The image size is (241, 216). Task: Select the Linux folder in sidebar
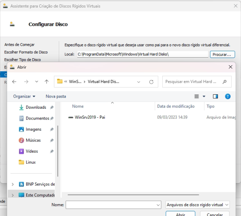click(31, 162)
